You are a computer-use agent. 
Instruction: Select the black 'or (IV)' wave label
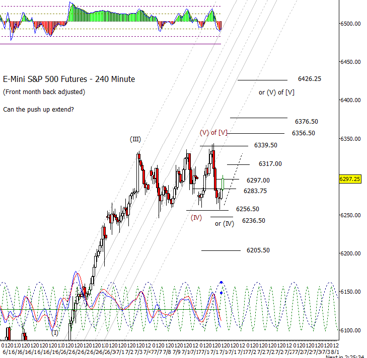[x=225, y=224]
